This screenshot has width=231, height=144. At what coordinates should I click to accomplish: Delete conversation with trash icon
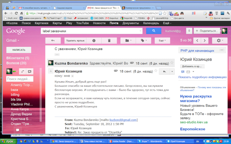click(109, 40)
